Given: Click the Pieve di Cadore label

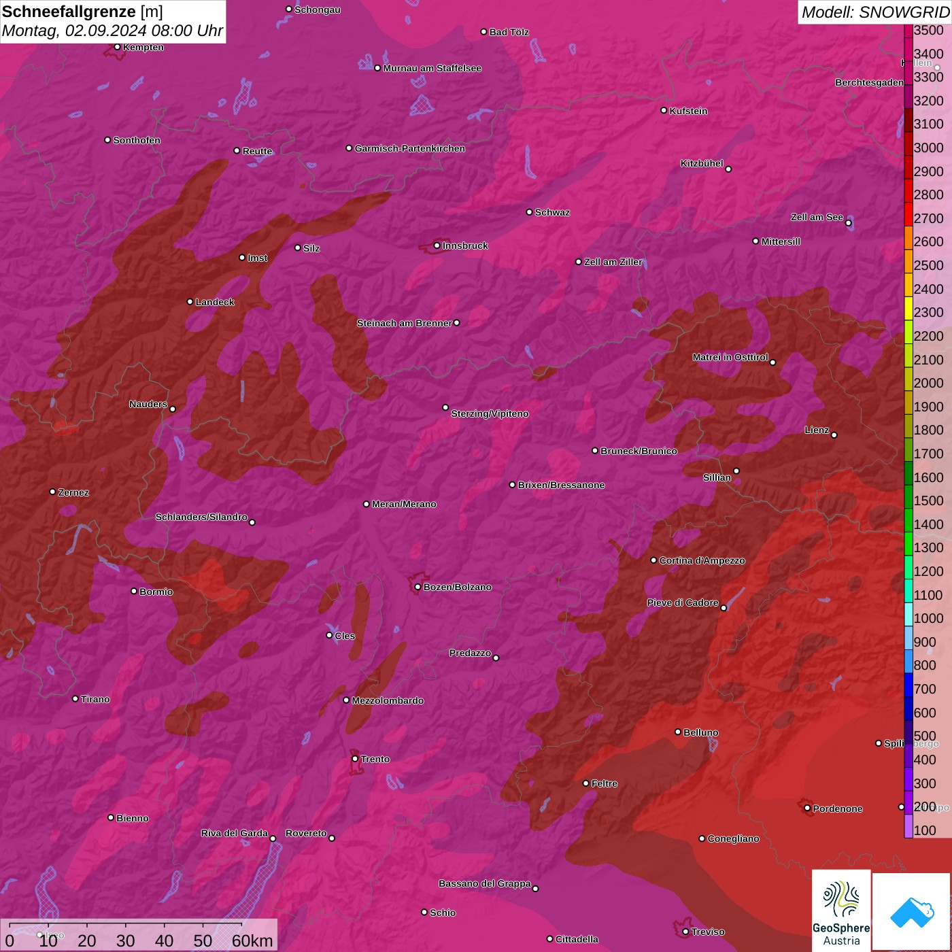Looking at the screenshot, I should 683,602.
